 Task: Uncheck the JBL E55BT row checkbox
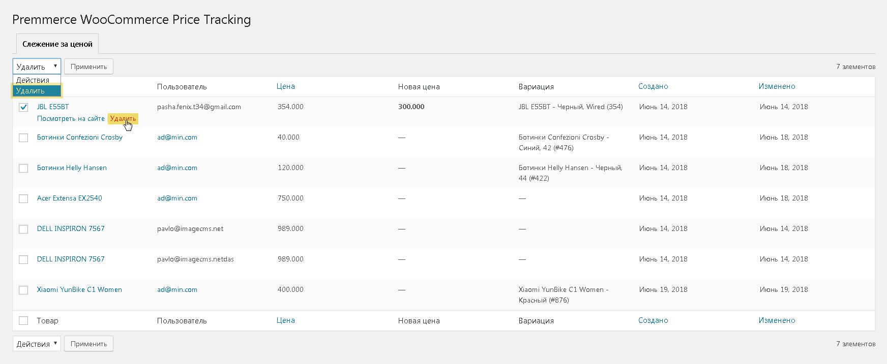point(23,107)
